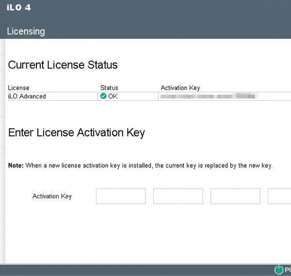Viewport: 291px width, 276px height.
Task: Click the Current License Status heading
Action: (x=63, y=65)
